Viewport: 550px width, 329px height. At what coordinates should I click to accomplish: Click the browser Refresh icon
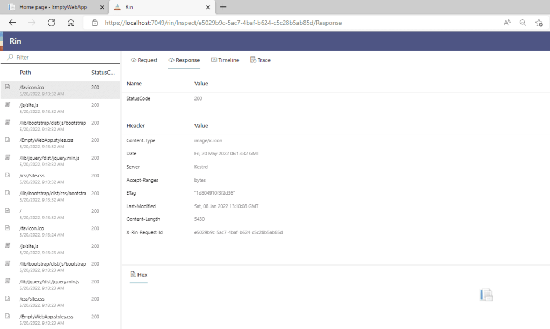[51, 23]
